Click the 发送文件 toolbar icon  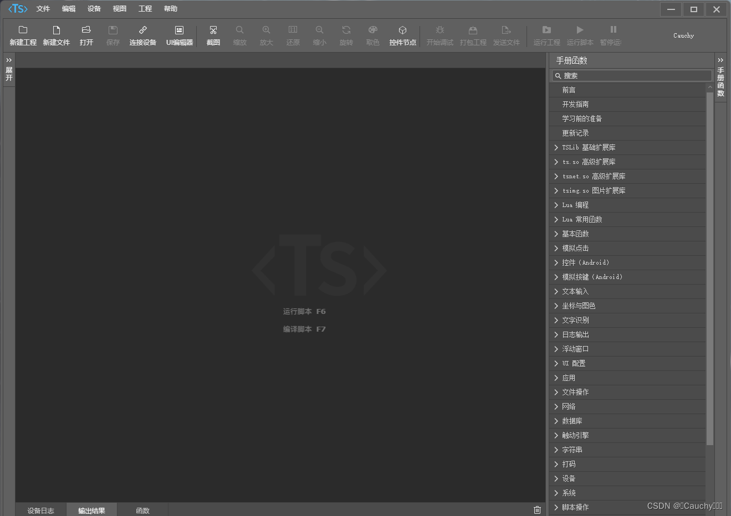506,30
